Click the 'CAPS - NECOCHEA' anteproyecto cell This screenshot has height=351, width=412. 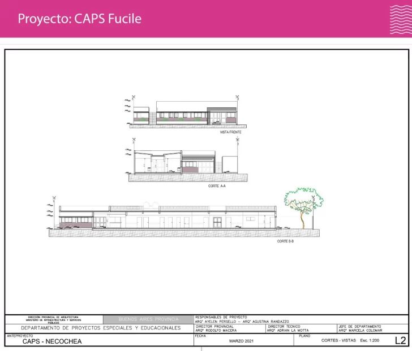pos(52,341)
